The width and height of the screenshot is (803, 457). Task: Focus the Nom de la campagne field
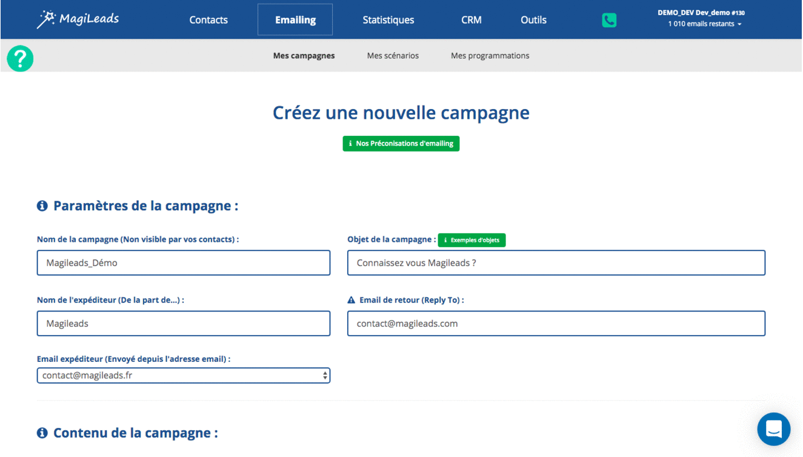(x=184, y=263)
